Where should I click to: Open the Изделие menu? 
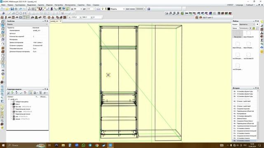click(x=49, y=5)
